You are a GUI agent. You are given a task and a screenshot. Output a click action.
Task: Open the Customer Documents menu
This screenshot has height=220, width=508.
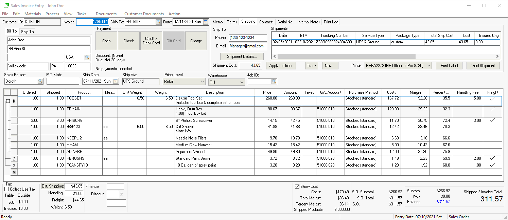(x=144, y=14)
